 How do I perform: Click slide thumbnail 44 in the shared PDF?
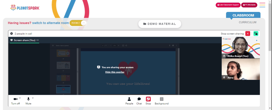click(x=63, y=53)
